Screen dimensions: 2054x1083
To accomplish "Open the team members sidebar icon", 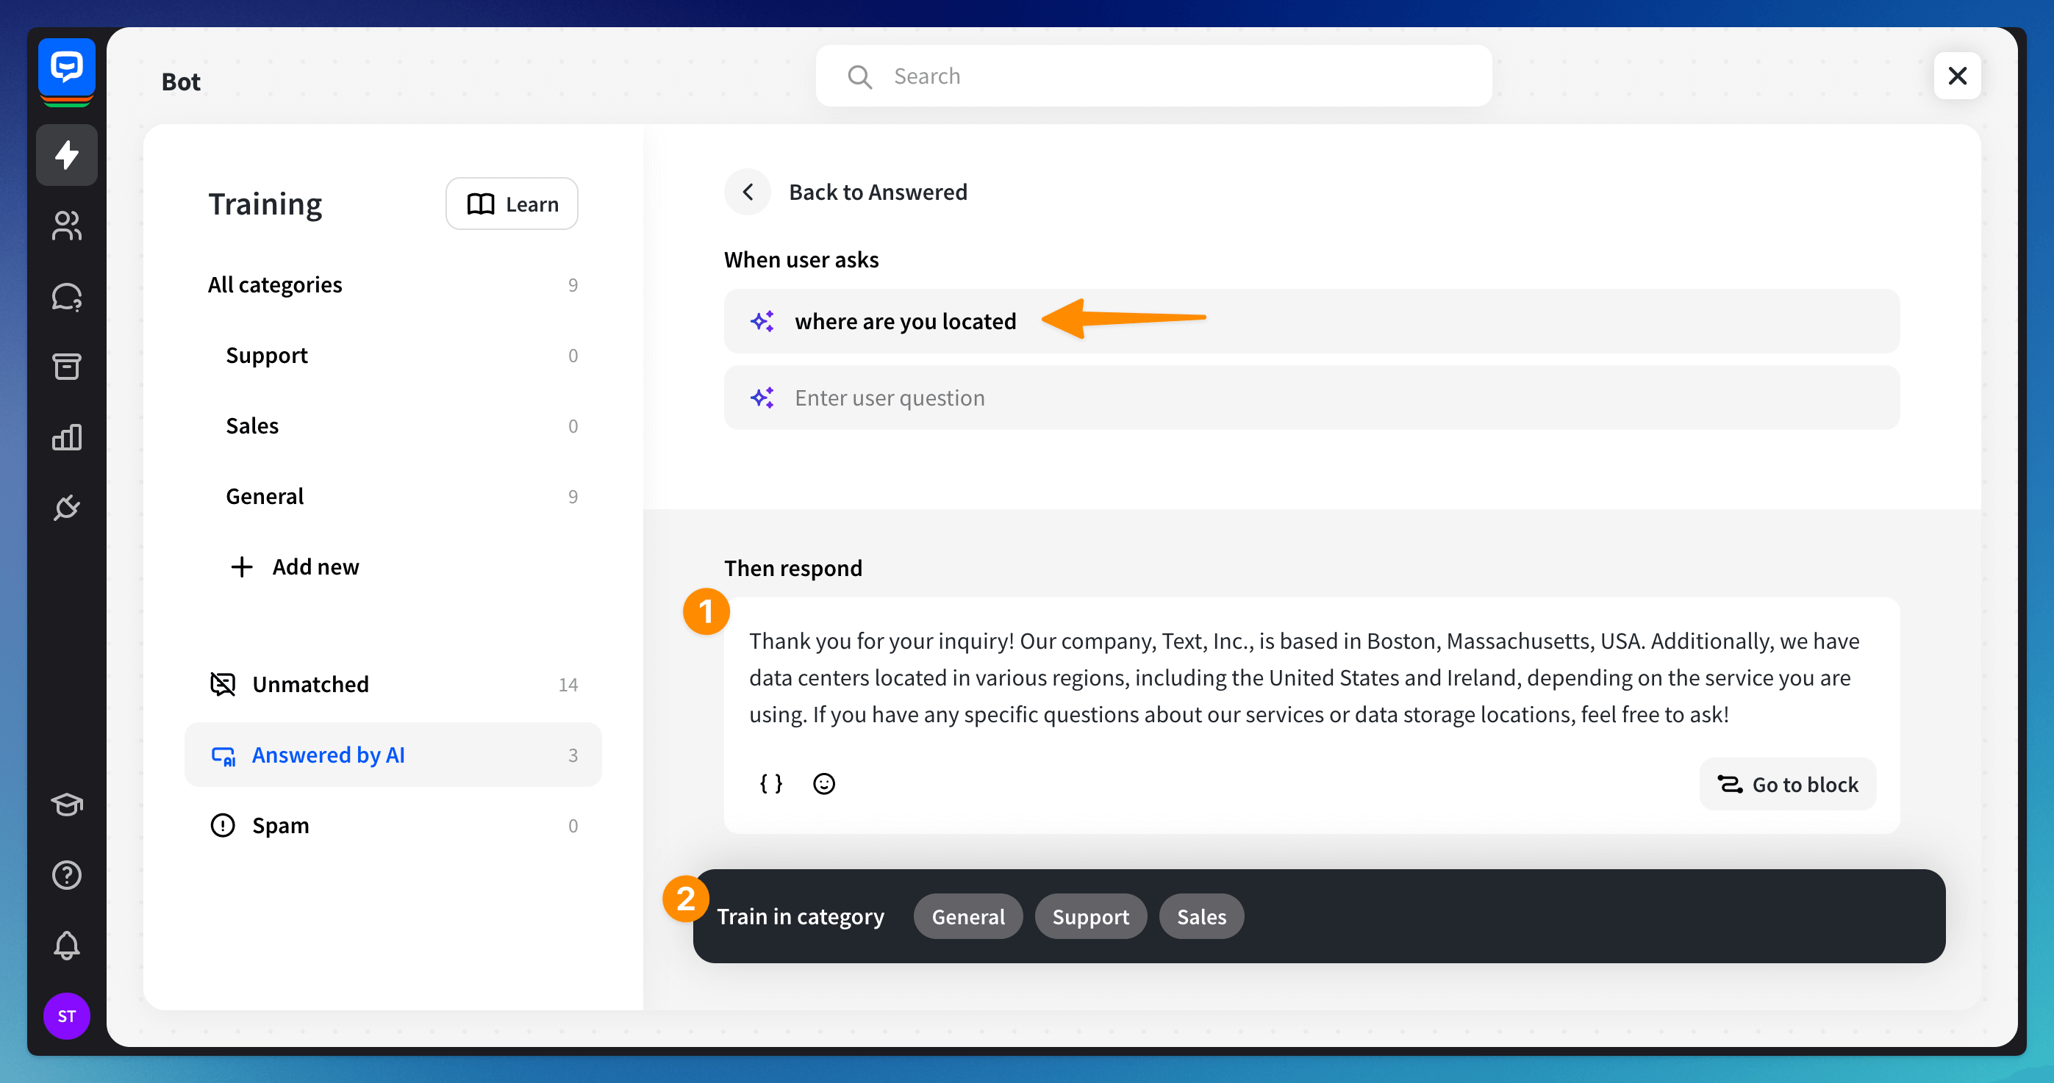I will pyautogui.click(x=66, y=226).
